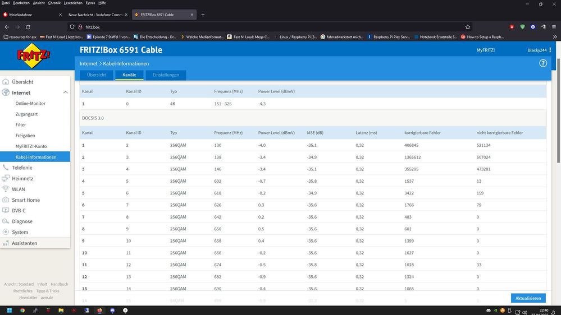Open the Inhalt footer link
Screen dimensions: 561x315
(x=42, y=284)
